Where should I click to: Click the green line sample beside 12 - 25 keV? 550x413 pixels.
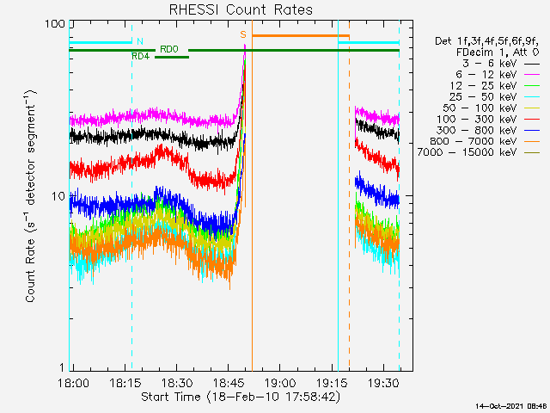[x=532, y=86]
